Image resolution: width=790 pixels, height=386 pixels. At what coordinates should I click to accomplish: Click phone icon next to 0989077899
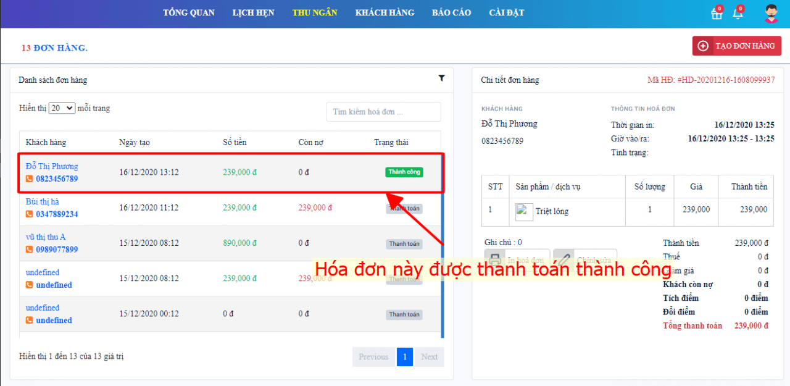coord(29,250)
